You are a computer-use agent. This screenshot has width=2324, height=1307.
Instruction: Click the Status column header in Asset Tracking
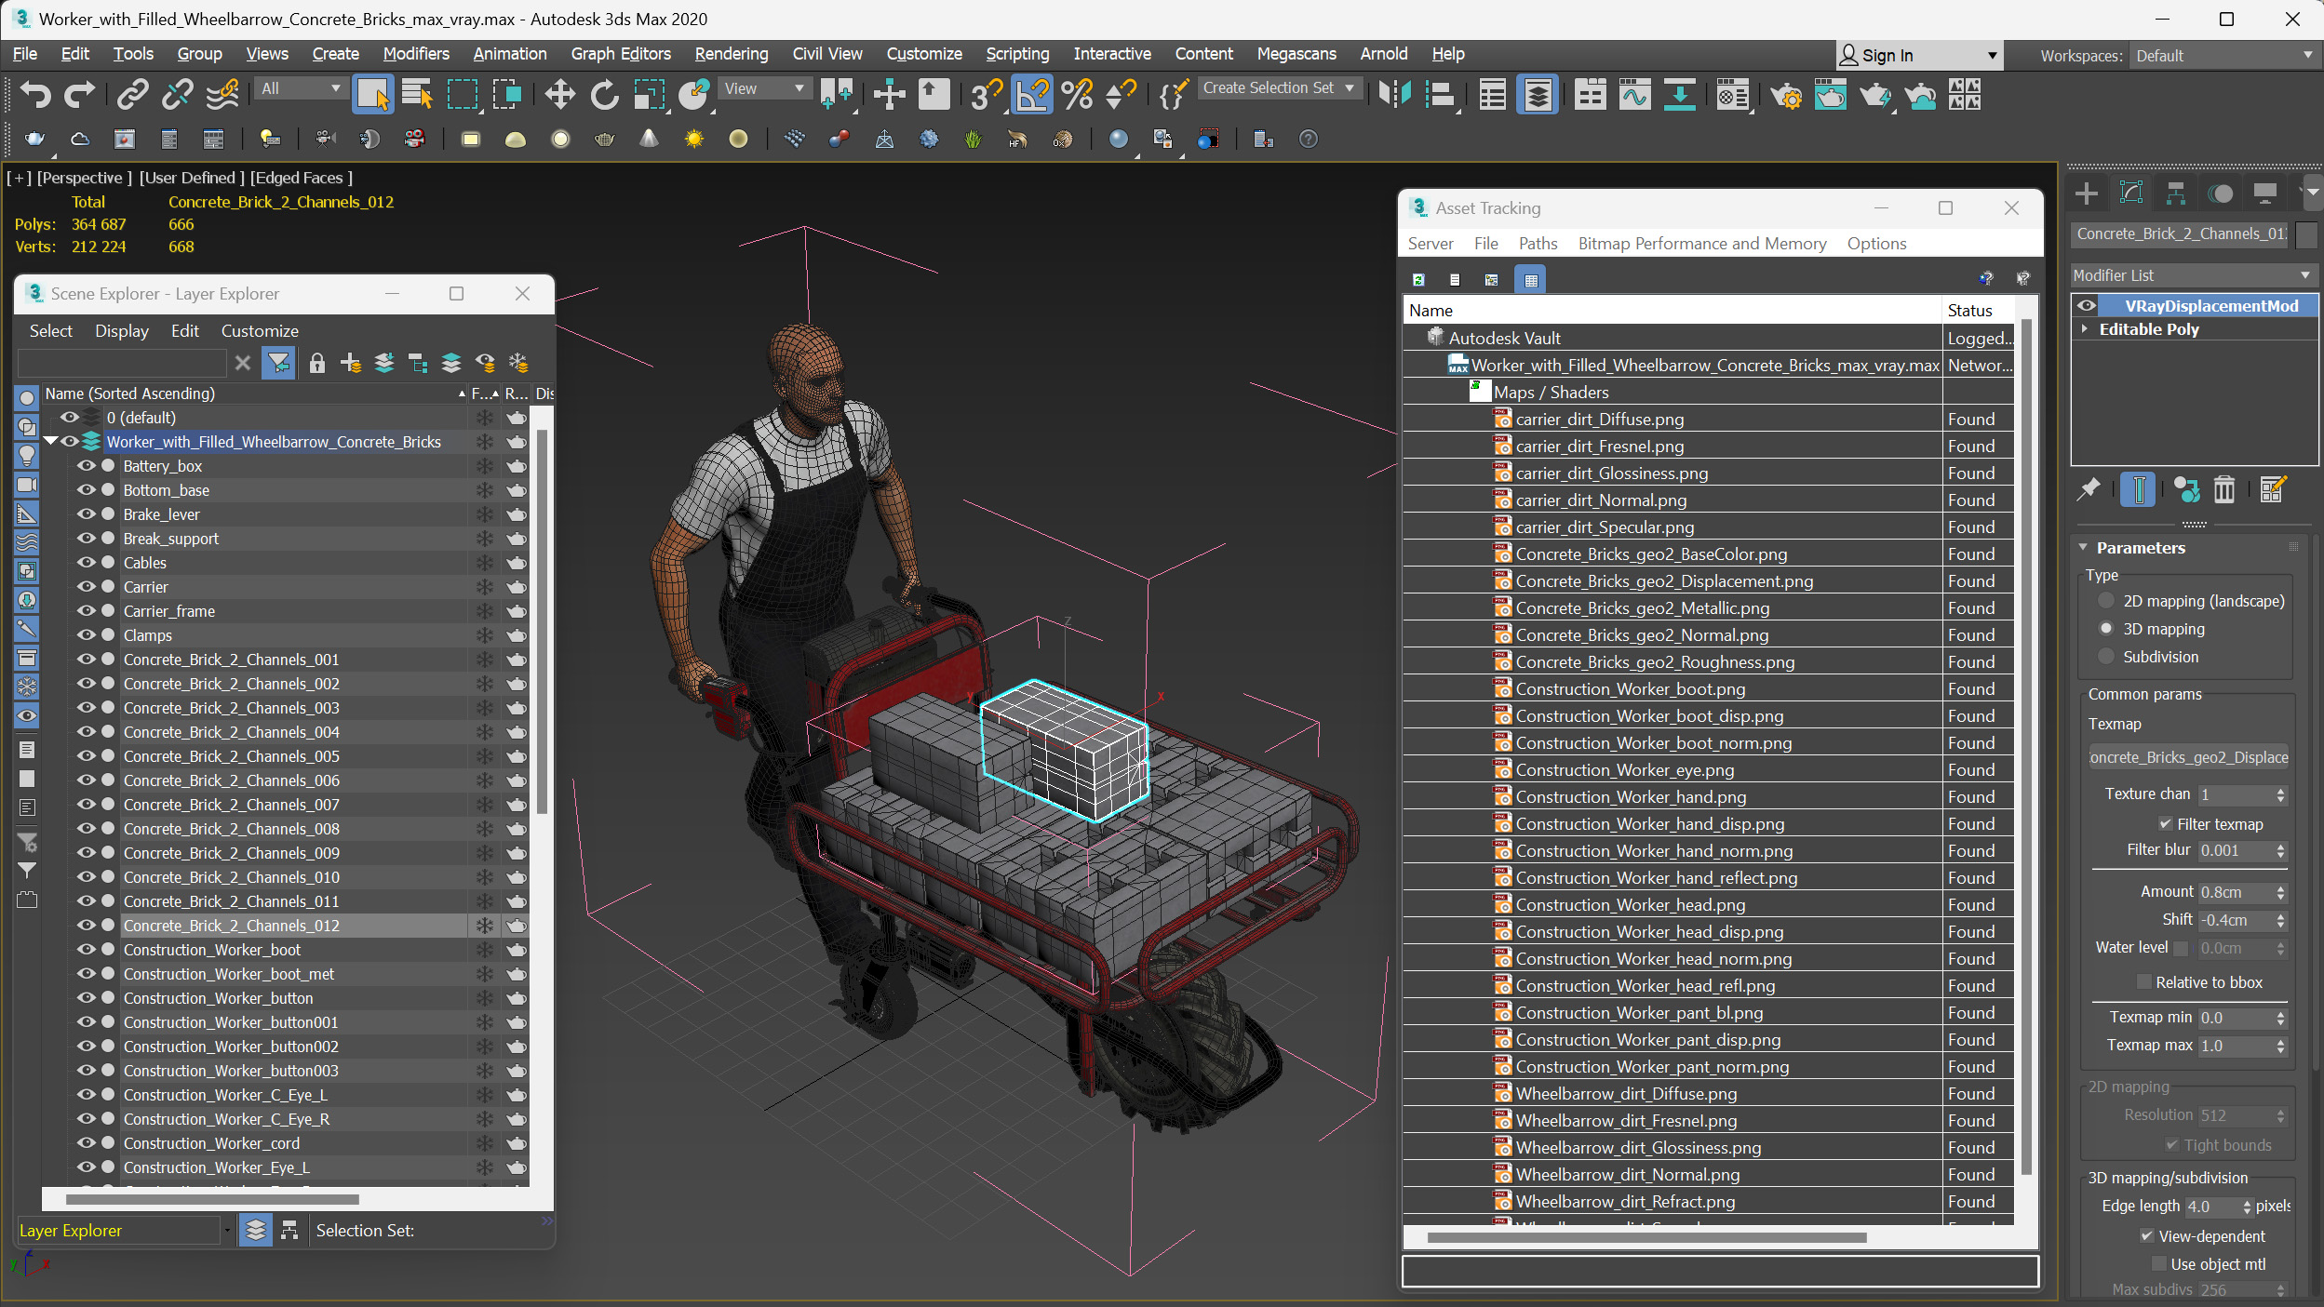[x=1979, y=311]
